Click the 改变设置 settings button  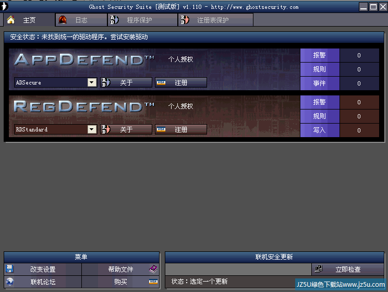(x=43, y=269)
